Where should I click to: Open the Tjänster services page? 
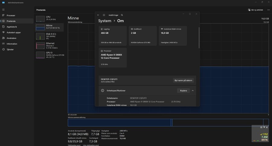pos(10,49)
